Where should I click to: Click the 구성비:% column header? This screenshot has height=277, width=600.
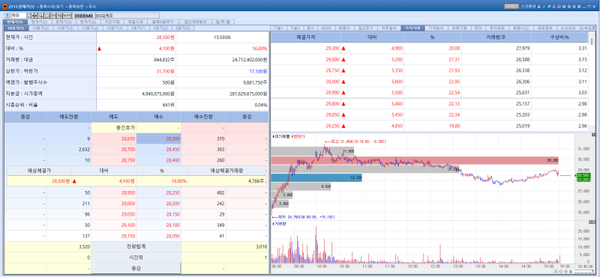tap(559, 37)
